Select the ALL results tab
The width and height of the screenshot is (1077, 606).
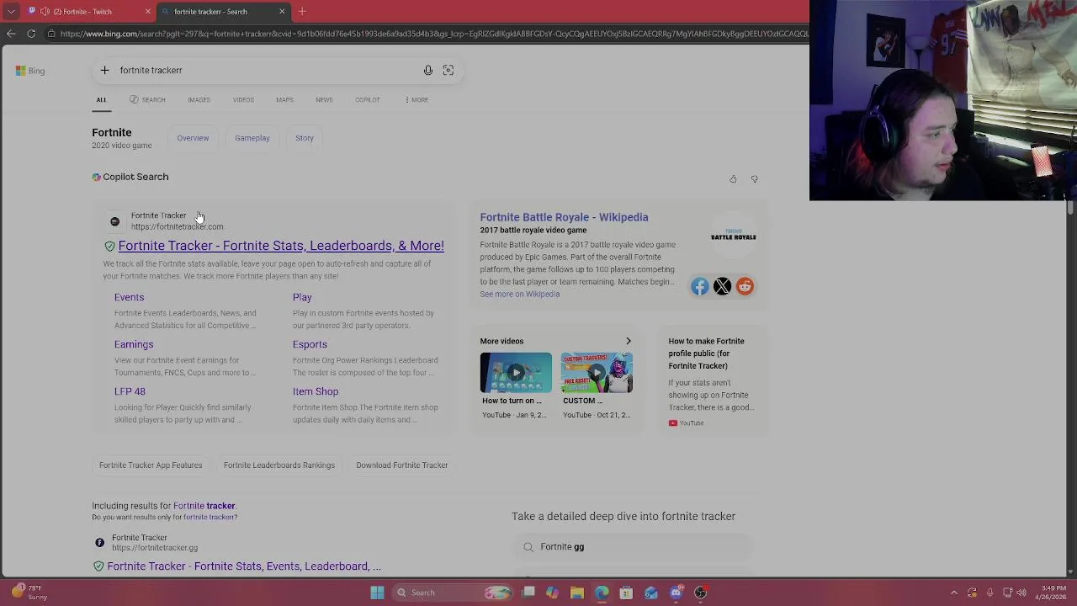pos(101,100)
